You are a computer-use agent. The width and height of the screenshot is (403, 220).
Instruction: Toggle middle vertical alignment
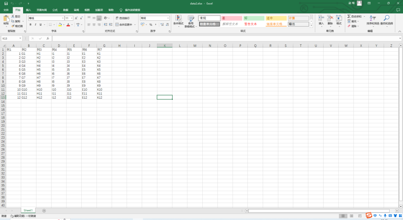[x=94, y=18]
